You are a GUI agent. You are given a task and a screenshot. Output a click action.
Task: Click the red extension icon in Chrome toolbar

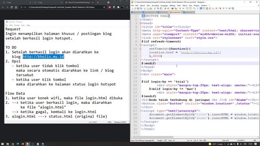(110, 7)
